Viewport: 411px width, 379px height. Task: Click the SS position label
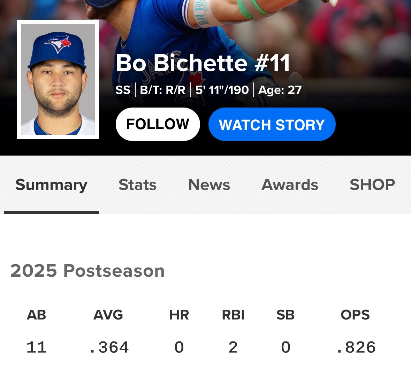tap(123, 90)
